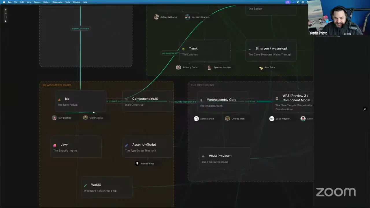
Task: Open the Edit menu
Action: click(22, 2)
